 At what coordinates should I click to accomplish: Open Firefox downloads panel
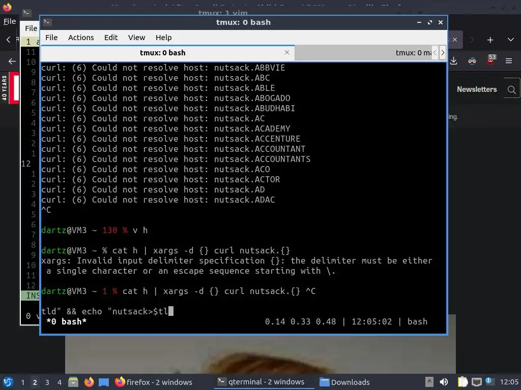(x=453, y=61)
